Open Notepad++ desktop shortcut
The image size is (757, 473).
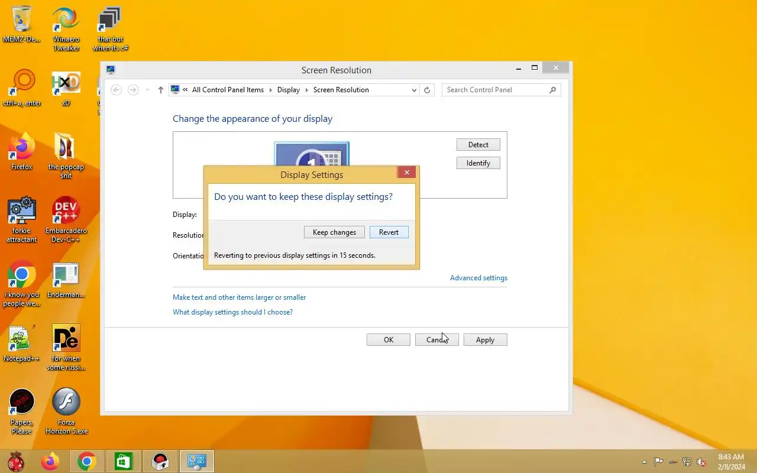coord(22,344)
